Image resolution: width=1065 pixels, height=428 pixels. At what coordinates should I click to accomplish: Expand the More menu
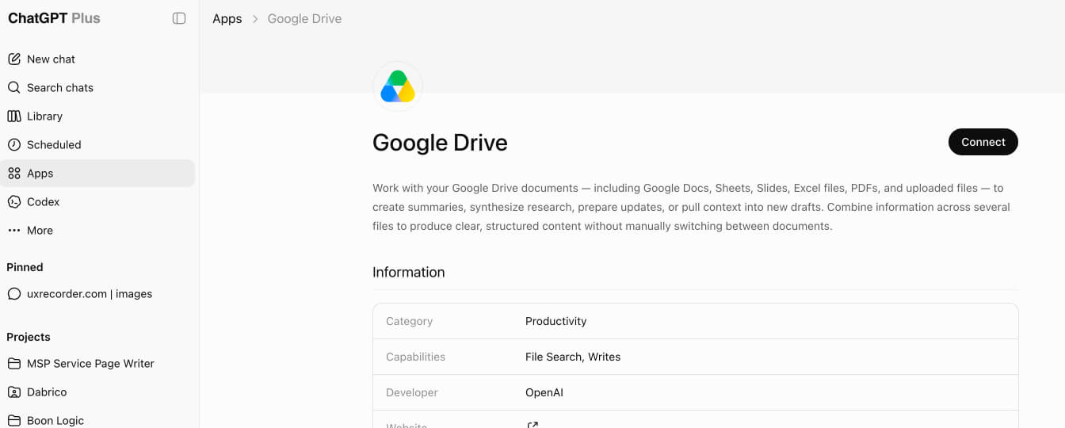98,230
